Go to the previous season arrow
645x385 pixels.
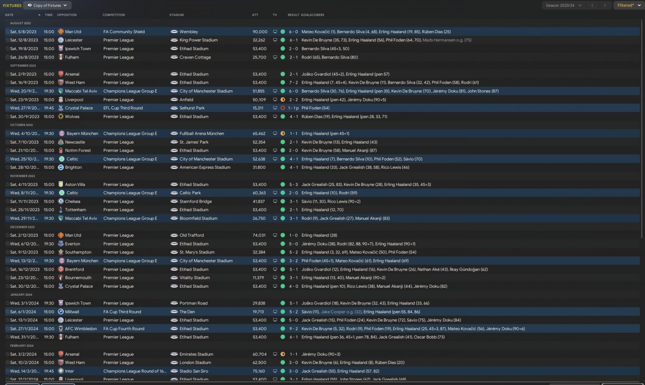(593, 6)
